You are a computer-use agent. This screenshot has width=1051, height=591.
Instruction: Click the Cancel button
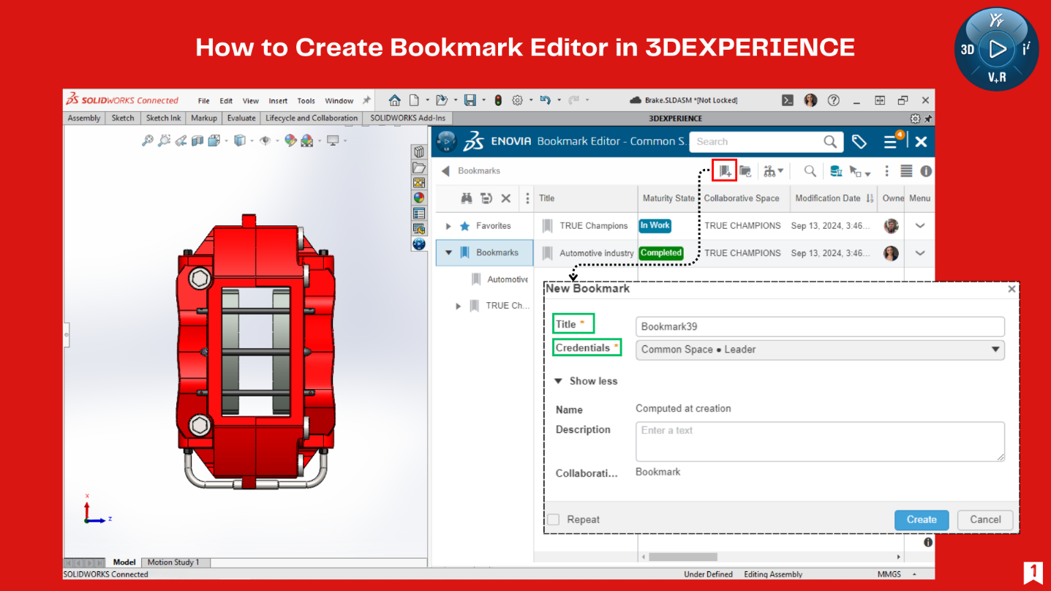(985, 519)
